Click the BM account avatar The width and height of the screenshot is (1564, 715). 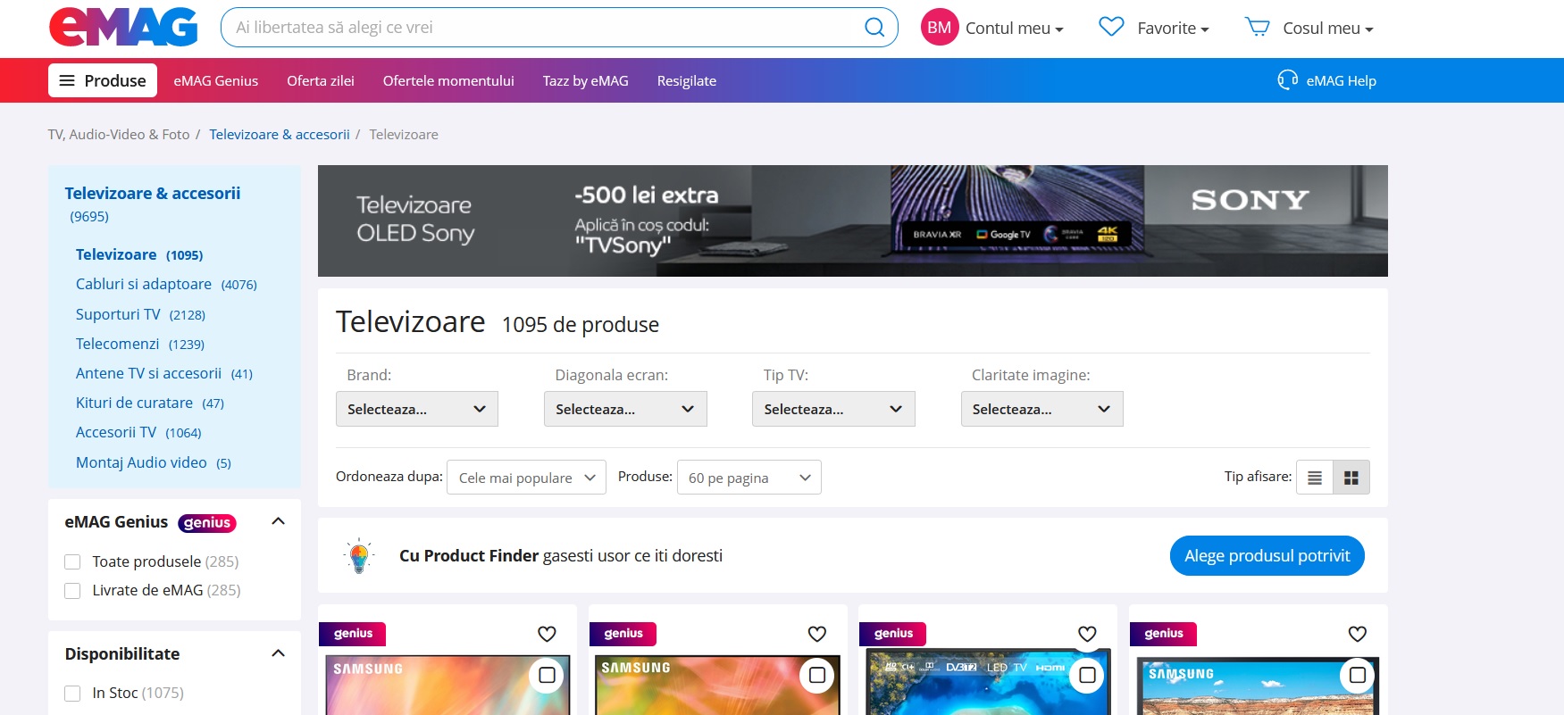(939, 28)
